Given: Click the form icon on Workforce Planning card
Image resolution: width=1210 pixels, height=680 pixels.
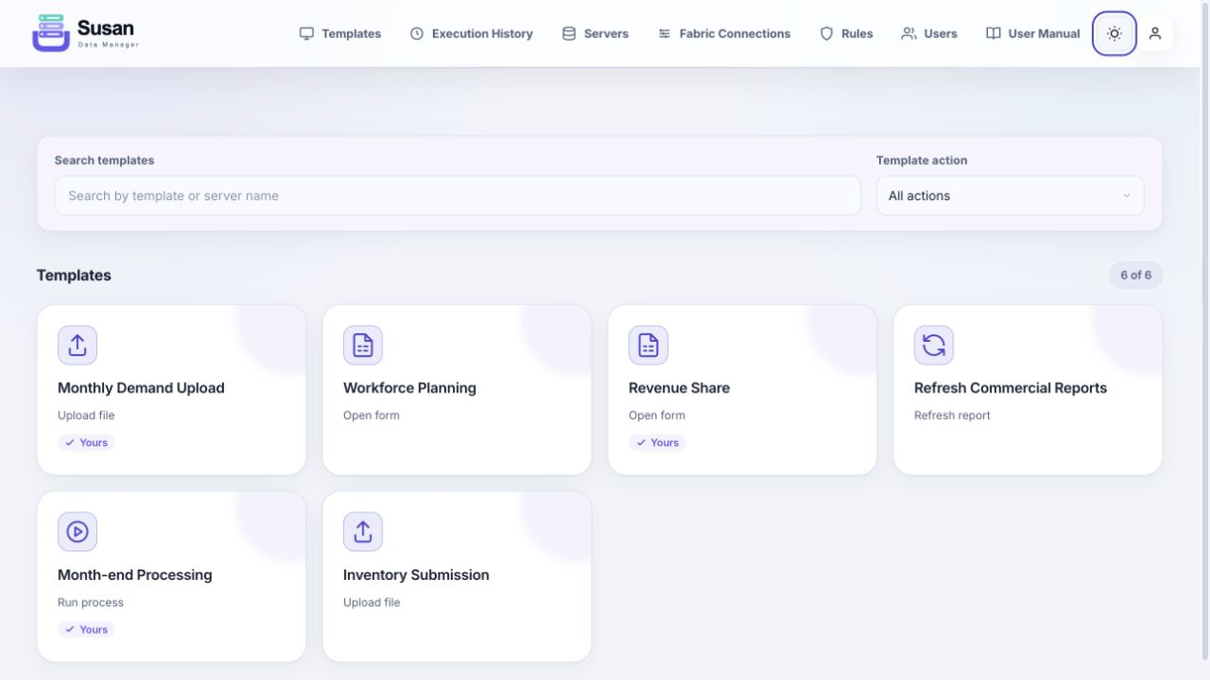Looking at the screenshot, I should pyautogui.click(x=362, y=345).
